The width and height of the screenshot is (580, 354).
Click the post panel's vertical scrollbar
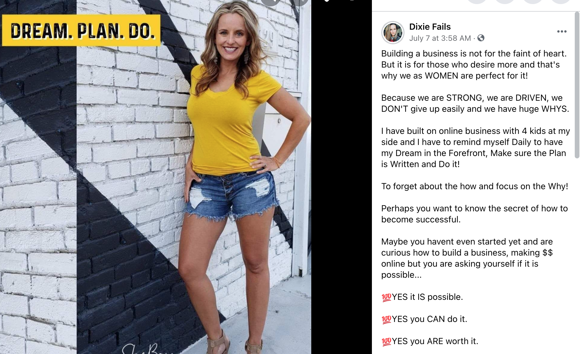point(577,85)
